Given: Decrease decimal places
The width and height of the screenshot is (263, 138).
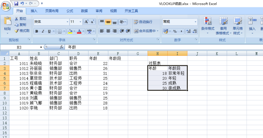Looking at the screenshot, I should pyautogui.click(x=195, y=31).
